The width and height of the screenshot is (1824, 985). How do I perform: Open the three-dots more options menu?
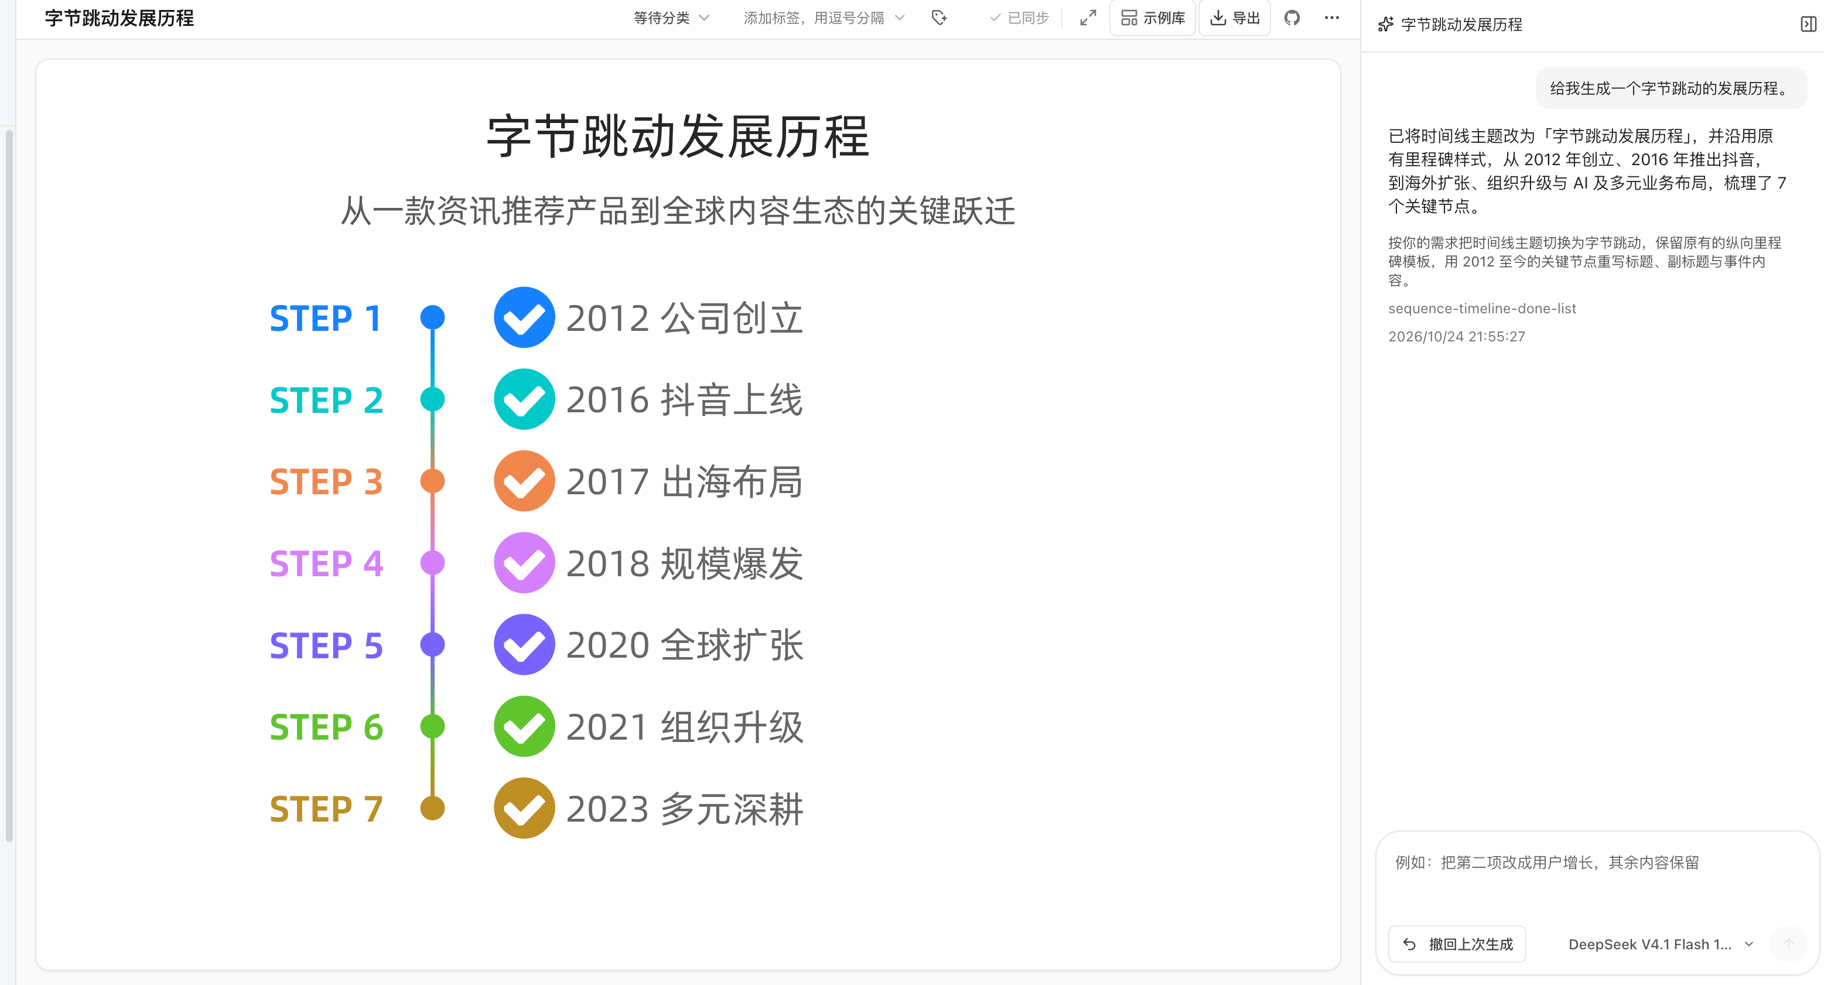pos(1331,18)
